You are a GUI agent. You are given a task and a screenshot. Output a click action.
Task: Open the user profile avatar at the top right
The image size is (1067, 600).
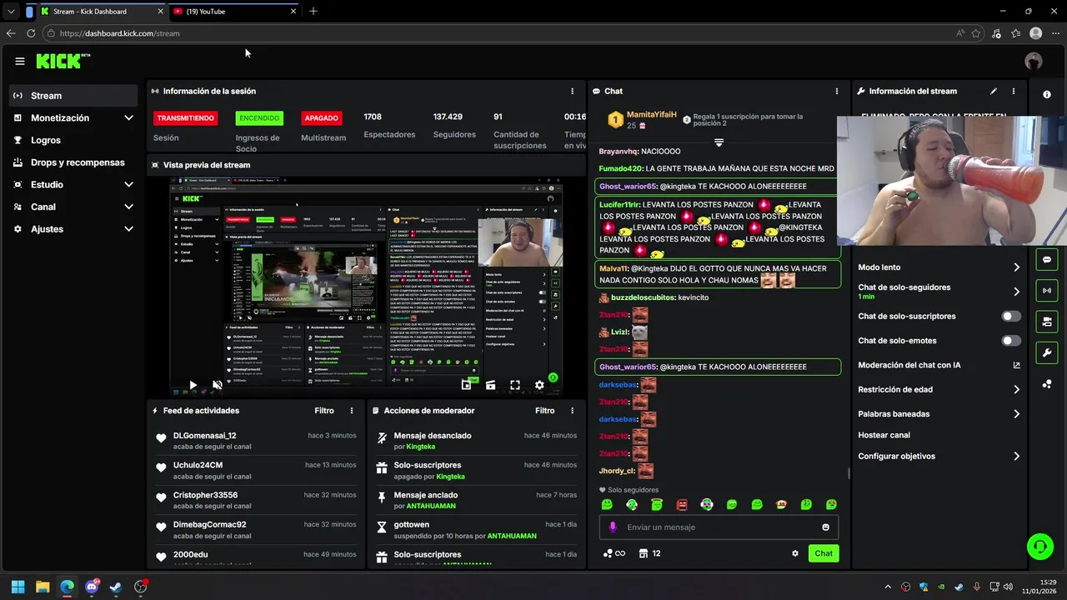pos(1034,61)
